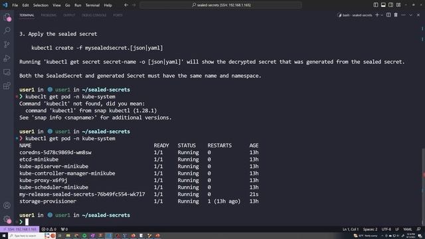This screenshot has width=425, height=239.
Task: Click Spaces: 2 indentation setting
Action: pos(370,229)
